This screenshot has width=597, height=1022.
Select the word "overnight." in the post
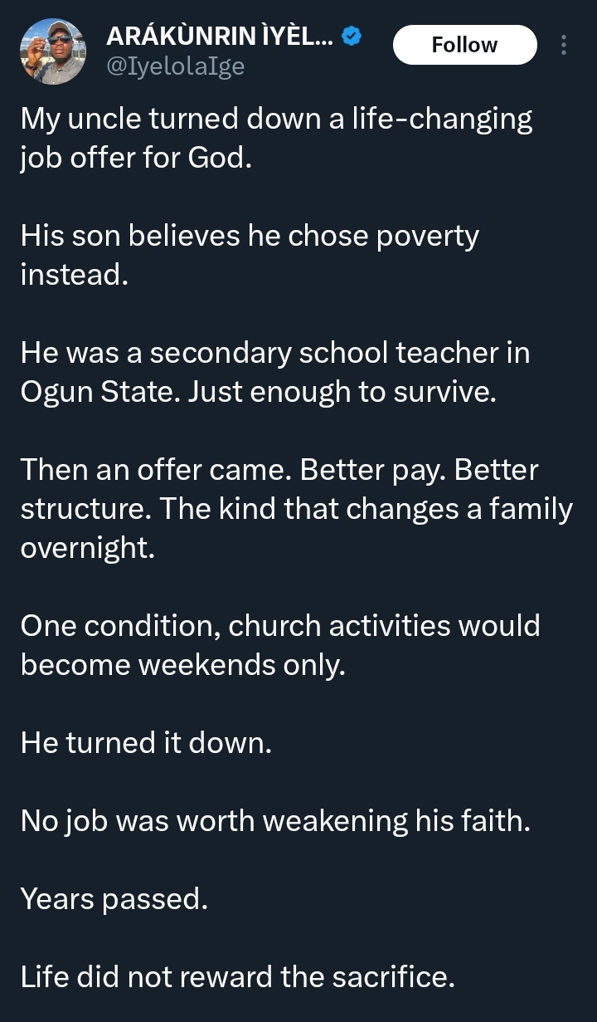pyautogui.click(x=87, y=548)
